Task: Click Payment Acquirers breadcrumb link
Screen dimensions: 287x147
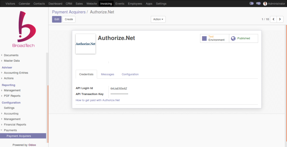Action: (69, 12)
